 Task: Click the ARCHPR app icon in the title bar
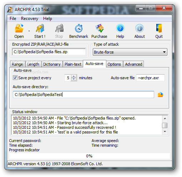[10, 10]
